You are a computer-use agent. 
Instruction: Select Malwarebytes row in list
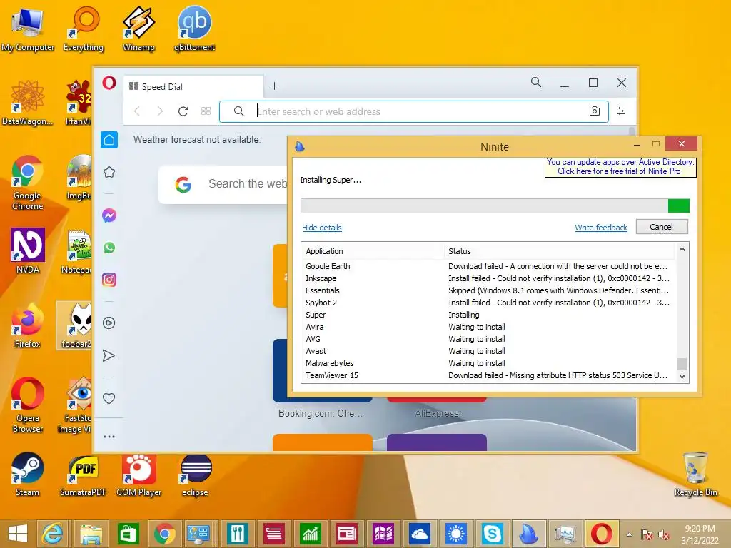point(488,363)
